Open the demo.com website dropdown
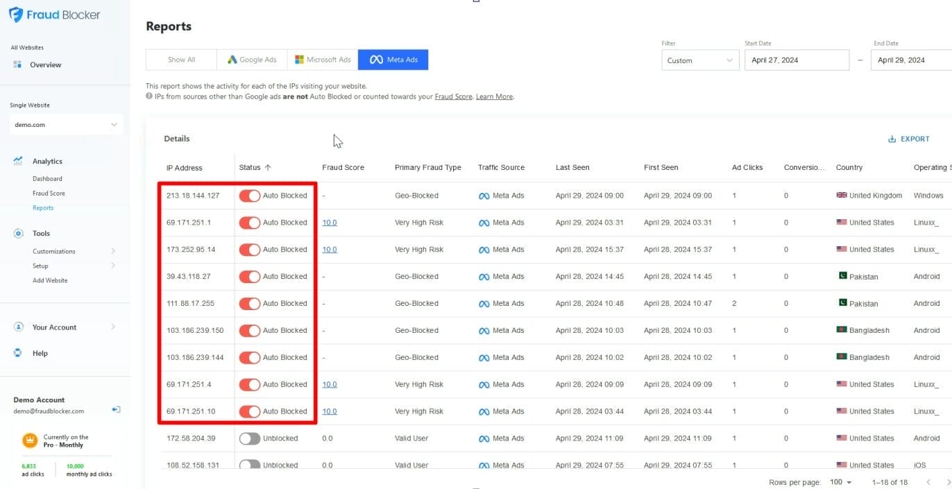Screen dimensions: 952x489 pyautogui.click(x=67, y=125)
